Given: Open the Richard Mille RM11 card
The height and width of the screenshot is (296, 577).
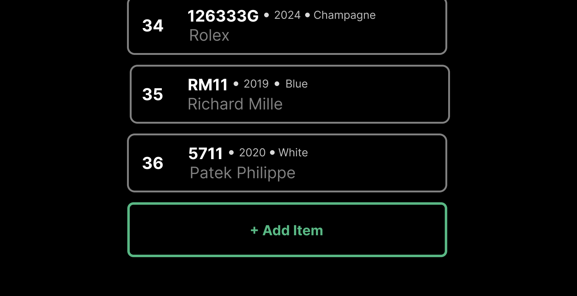Looking at the screenshot, I should point(290,94).
